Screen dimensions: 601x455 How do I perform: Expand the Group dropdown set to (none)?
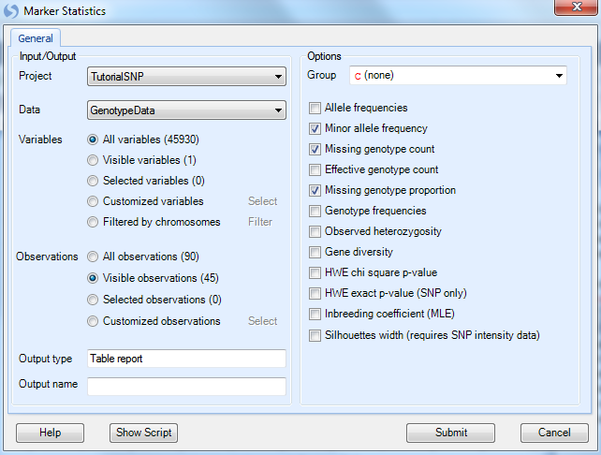pyautogui.click(x=458, y=76)
